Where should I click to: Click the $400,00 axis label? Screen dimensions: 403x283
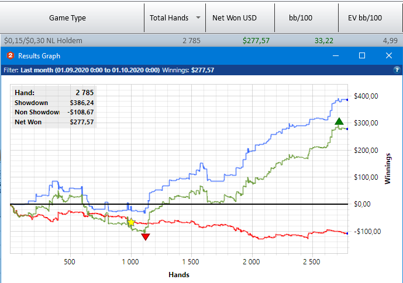[366, 96]
